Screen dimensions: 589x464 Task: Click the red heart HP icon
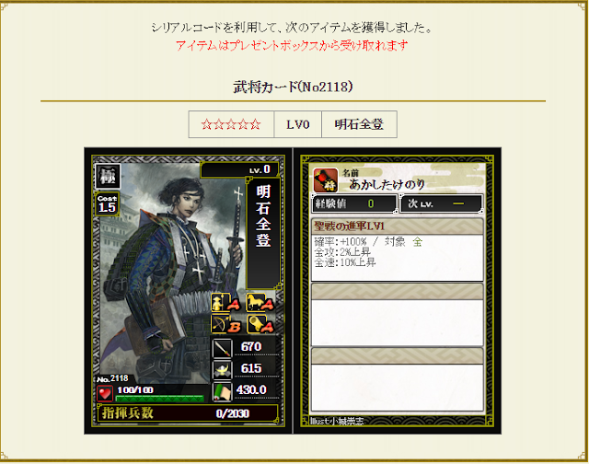pos(105,394)
